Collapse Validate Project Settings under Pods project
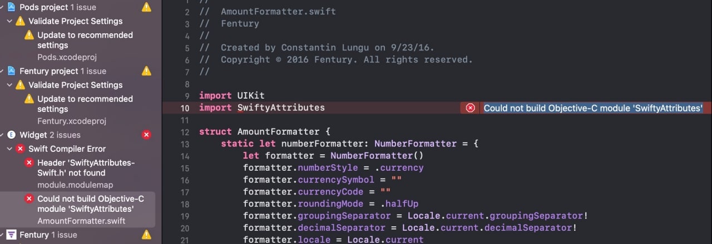 pos(9,21)
